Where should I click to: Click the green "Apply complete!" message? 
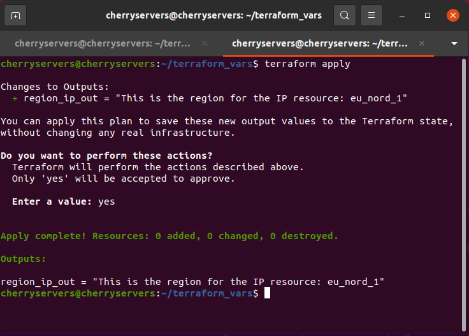click(x=169, y=236)
